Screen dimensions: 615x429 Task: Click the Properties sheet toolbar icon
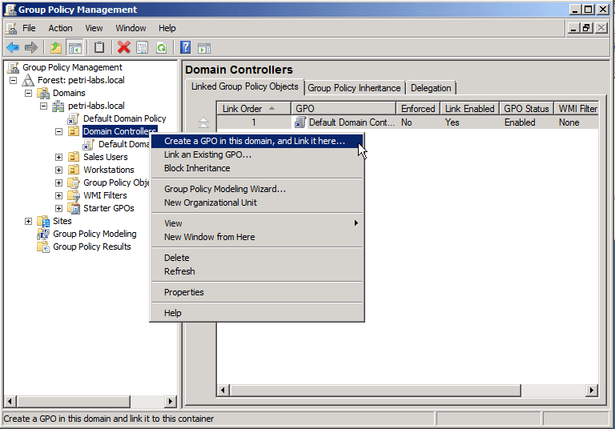coord(143,48)
